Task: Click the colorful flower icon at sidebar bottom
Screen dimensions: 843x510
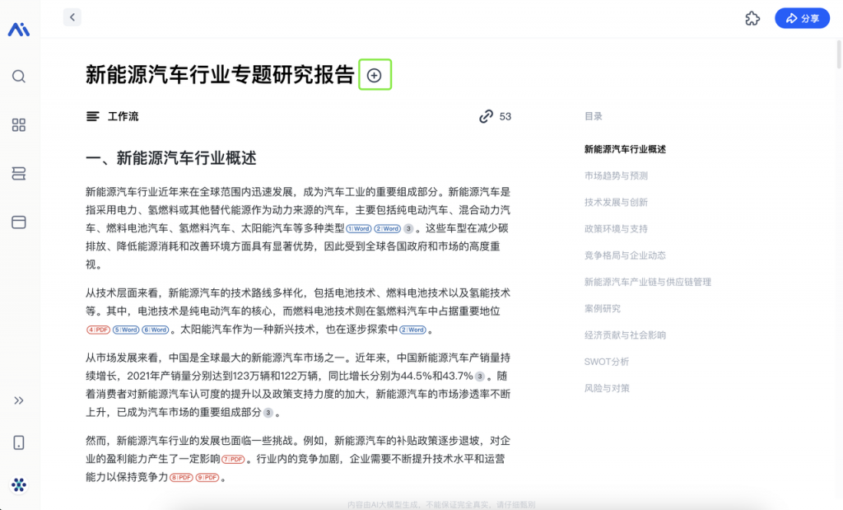Action: pyautogui.click(x=19, y=484)
